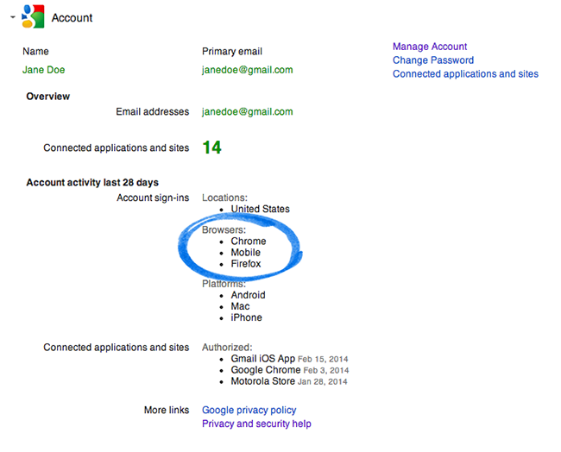Select the United States location entry
This screenshot has height=452, width=561.
pyautogui.click(x=260, y=209)
